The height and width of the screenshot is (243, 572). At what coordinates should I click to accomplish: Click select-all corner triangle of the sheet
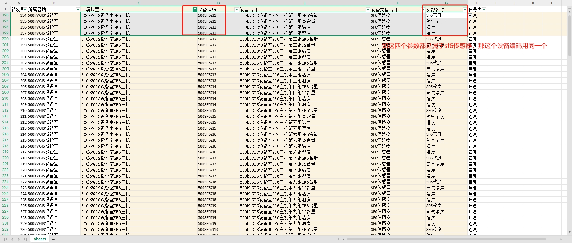coord(5,3)
